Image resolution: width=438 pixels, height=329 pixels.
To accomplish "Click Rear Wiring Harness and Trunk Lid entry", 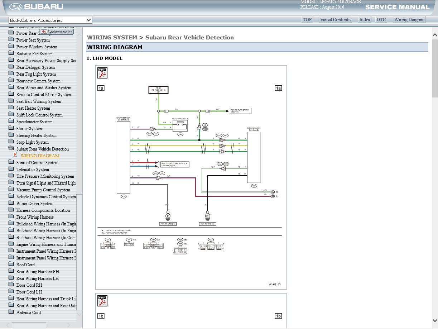I will [x=46, y=299].
